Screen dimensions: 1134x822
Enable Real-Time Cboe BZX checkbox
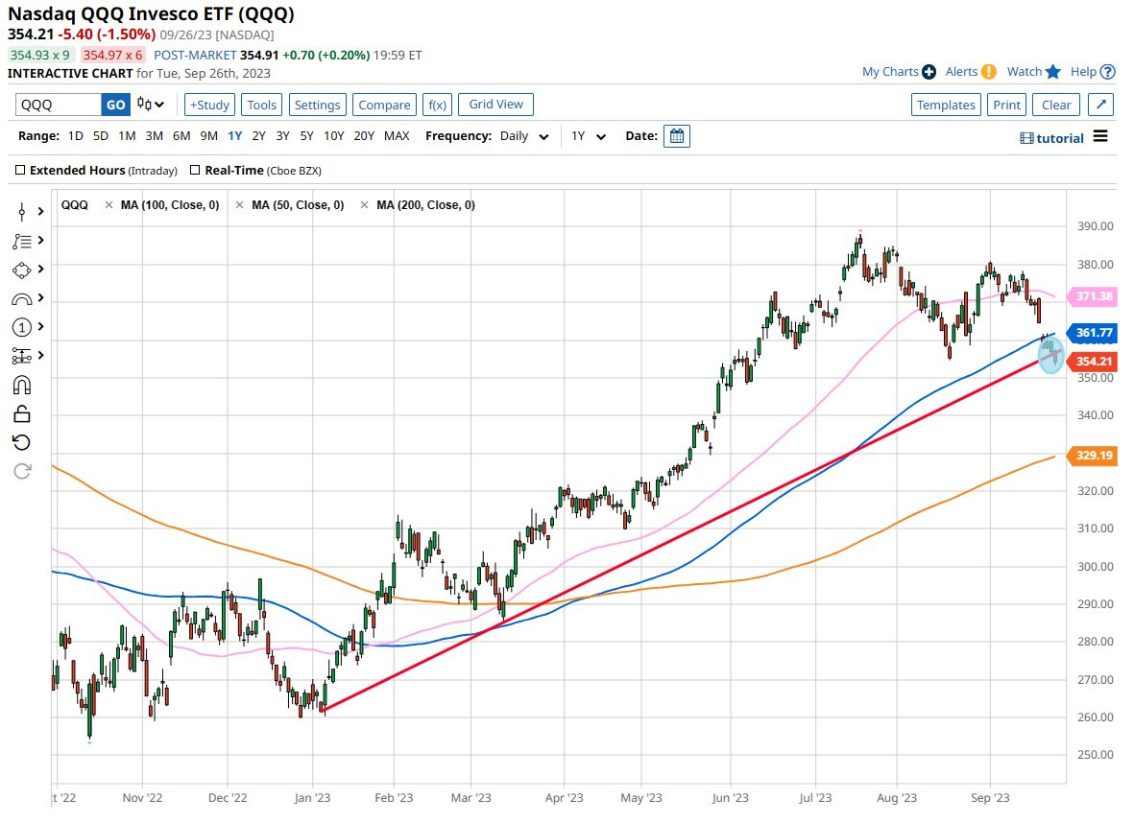point(195,170)
